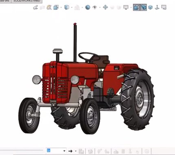The height and width of the screenshot is (155, 175).
Task: Expand the View Orientation dropdown arrow
Action: (x=72, y=7)
